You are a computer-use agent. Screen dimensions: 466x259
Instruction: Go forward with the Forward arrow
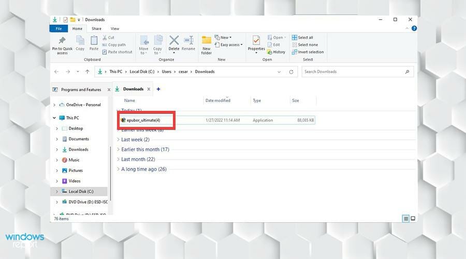tap(68, 71)
